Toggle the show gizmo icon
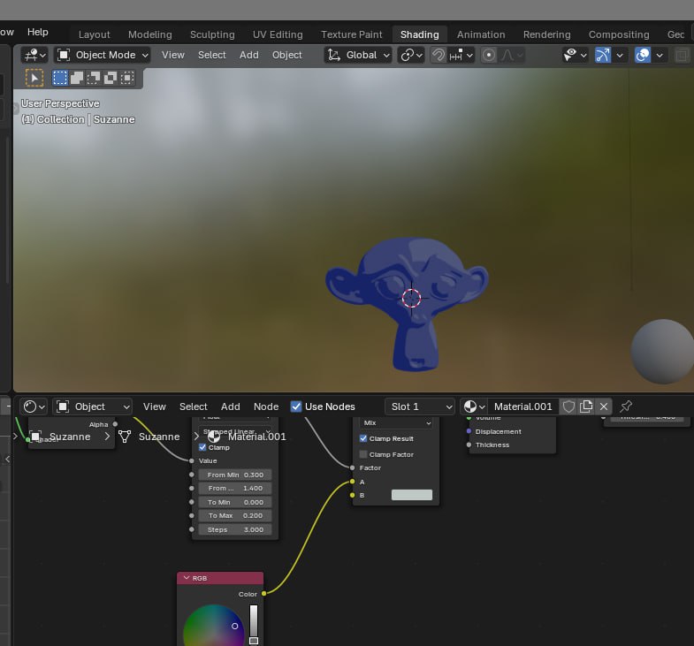The height and width of the screenshot is (646, 694). (x=602, y=55)
